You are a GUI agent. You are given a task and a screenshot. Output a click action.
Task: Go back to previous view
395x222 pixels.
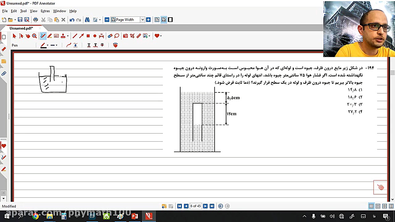221,206
